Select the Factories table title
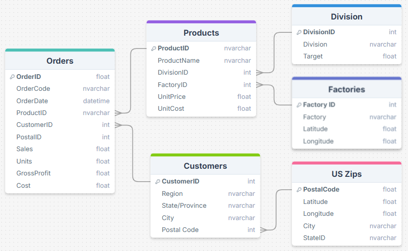Screen dimensions: 408x251 (x=346, y=89)
